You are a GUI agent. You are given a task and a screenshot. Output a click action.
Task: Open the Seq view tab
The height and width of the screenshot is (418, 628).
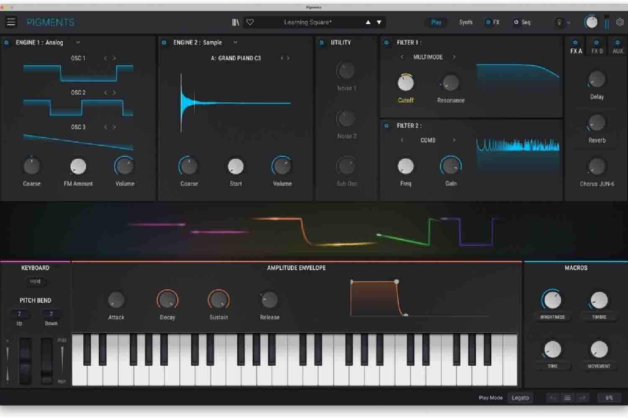point(526,22)
